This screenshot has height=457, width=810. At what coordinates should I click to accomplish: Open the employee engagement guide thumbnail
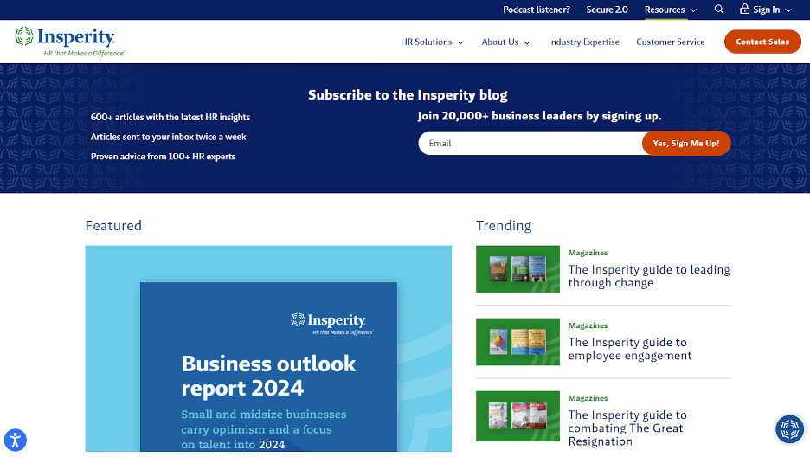click(517, 342)
